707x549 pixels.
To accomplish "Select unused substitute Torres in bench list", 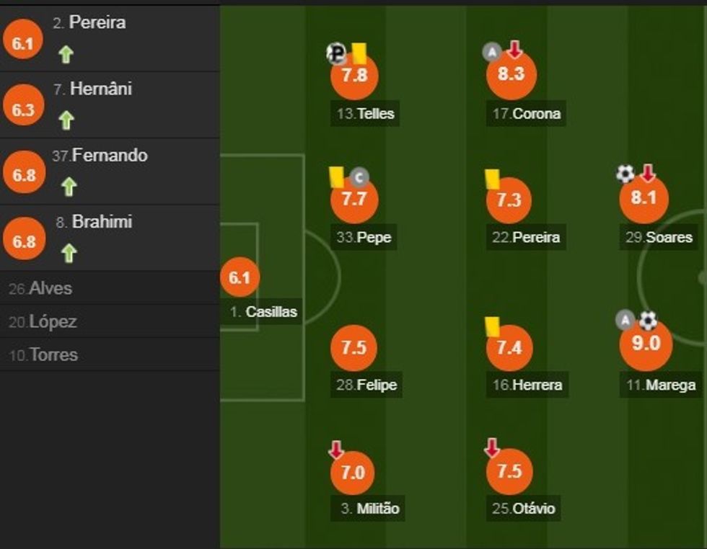I will coord(43,354).
